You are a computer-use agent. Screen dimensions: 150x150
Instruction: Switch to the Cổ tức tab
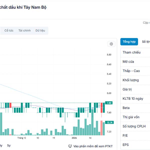coord(9,30)
